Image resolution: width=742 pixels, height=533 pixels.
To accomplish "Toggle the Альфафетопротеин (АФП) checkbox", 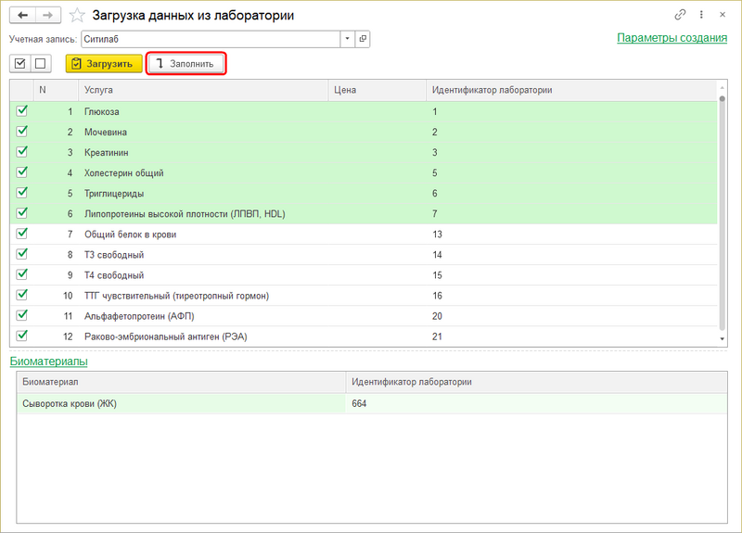I will pos(22,315).
